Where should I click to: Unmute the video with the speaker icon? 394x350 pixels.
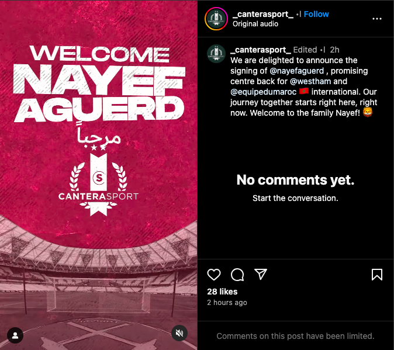179,333
